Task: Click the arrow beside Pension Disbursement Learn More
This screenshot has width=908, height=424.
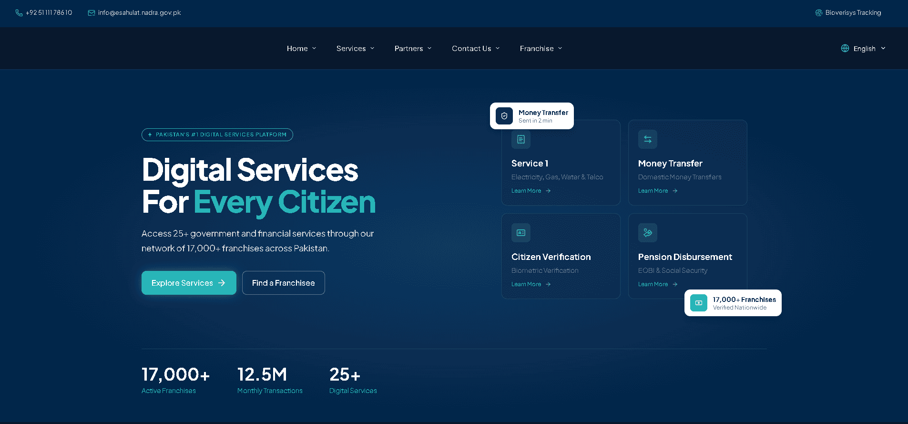Action: pyautogui.click(x=675, y=284)
